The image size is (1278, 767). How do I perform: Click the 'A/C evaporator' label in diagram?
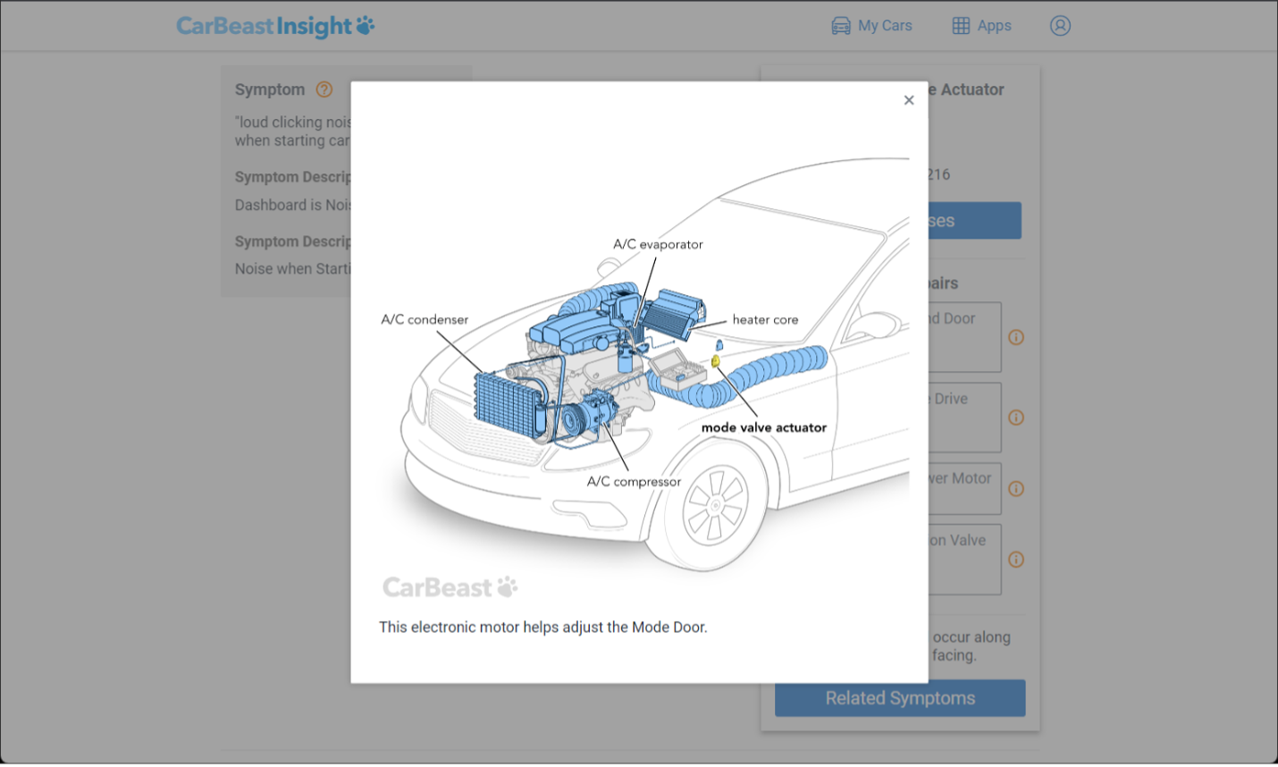pos(658,244)
